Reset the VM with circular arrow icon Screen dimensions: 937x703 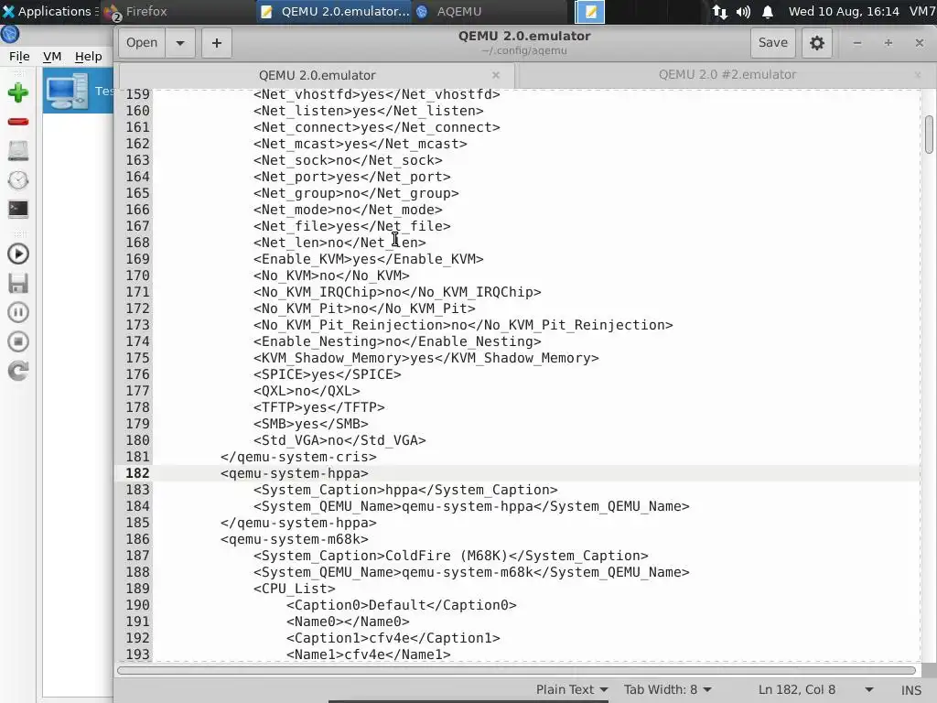click(18, 371)
